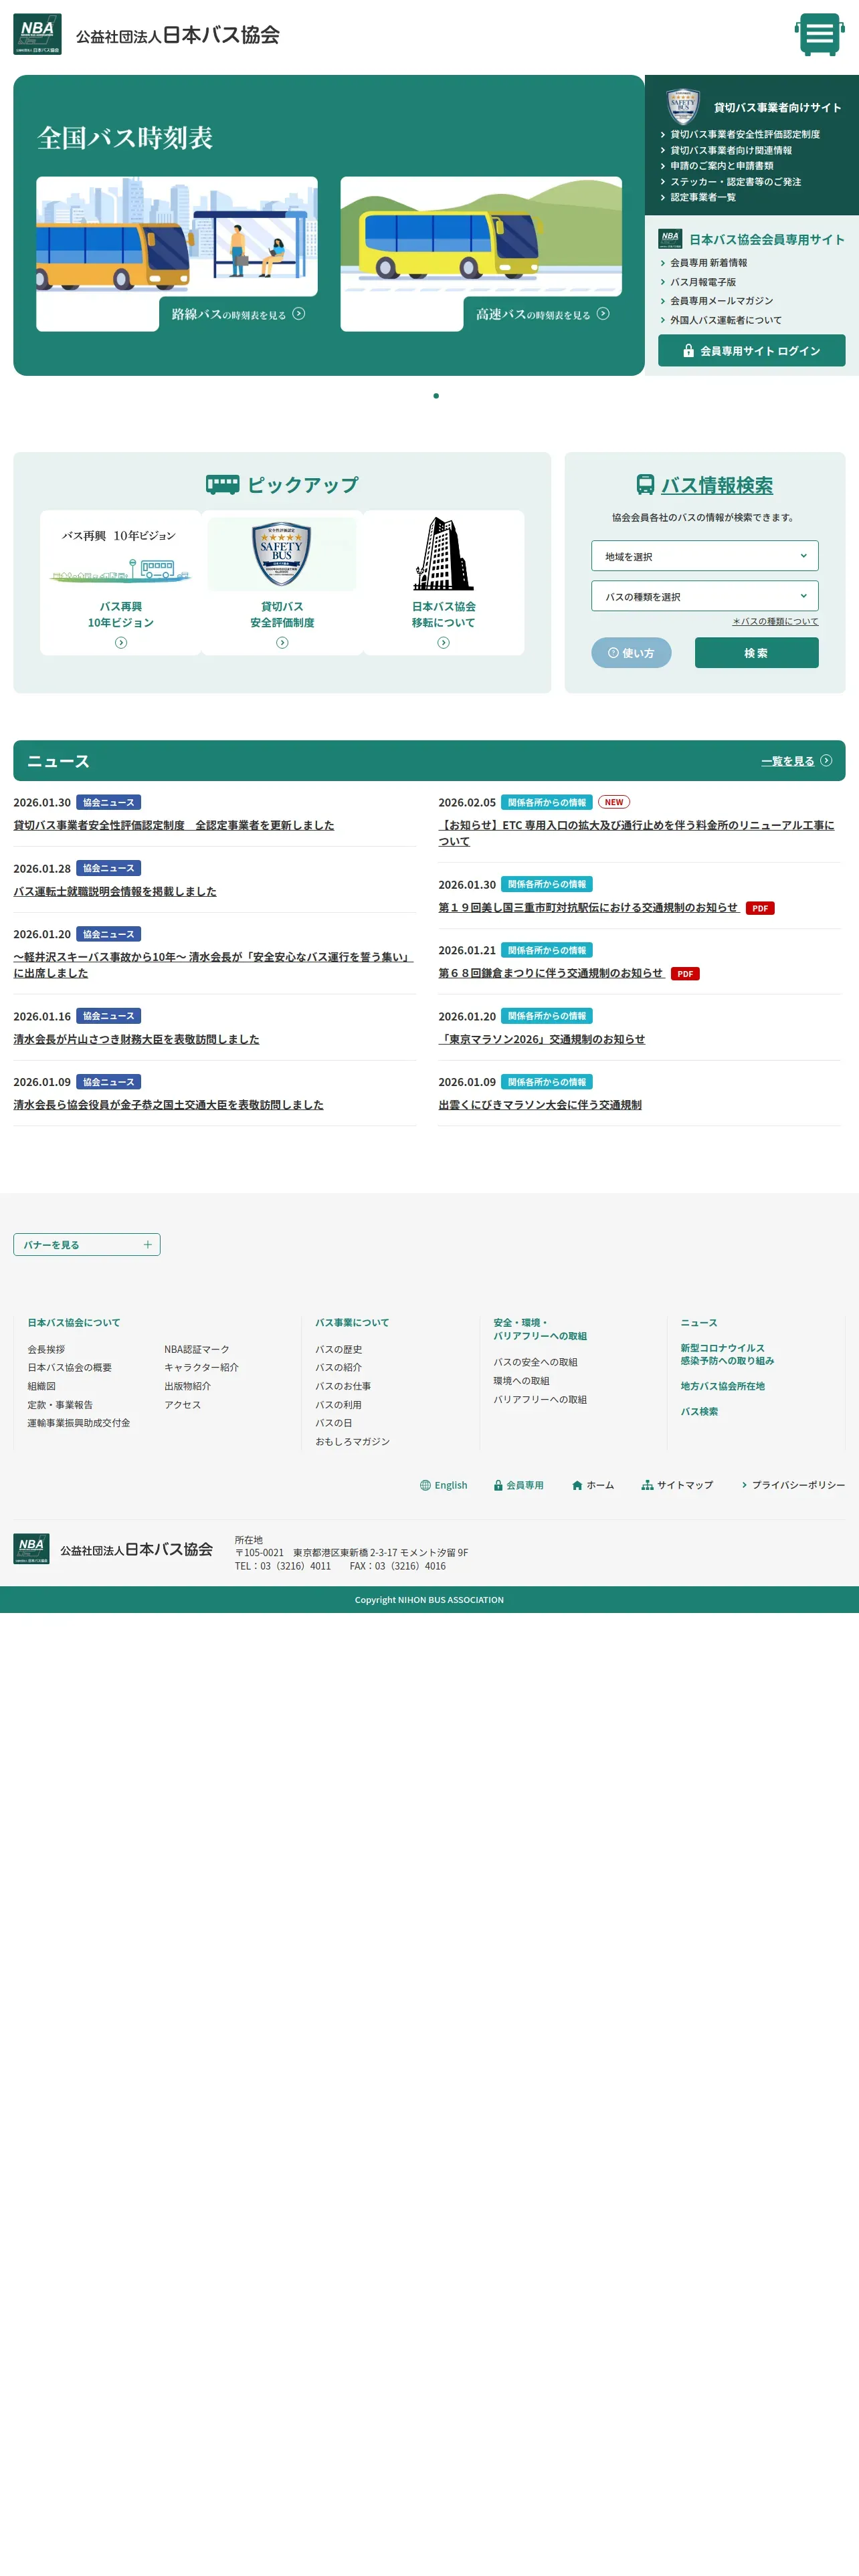
Task: Open プライバシーポリシー footer link
Action: pyautogui.click(x=793, y=1485)
